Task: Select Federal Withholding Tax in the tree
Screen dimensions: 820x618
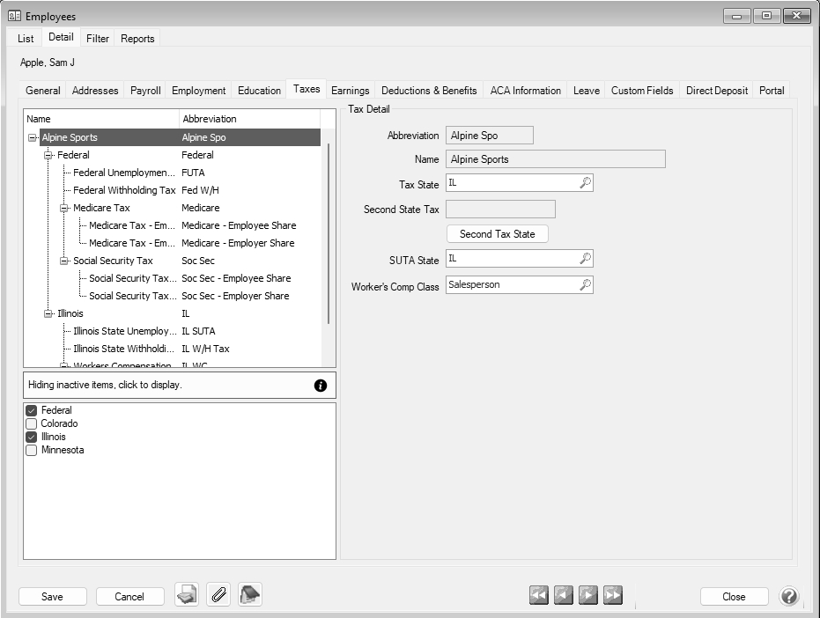Action: click(x=124, y=190)
